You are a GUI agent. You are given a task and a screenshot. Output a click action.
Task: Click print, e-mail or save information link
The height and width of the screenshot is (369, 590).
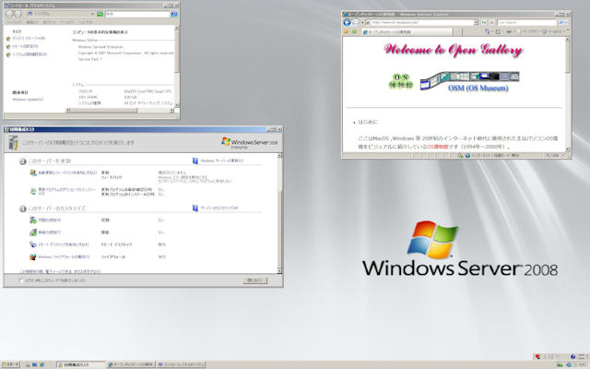click(60, 271)
